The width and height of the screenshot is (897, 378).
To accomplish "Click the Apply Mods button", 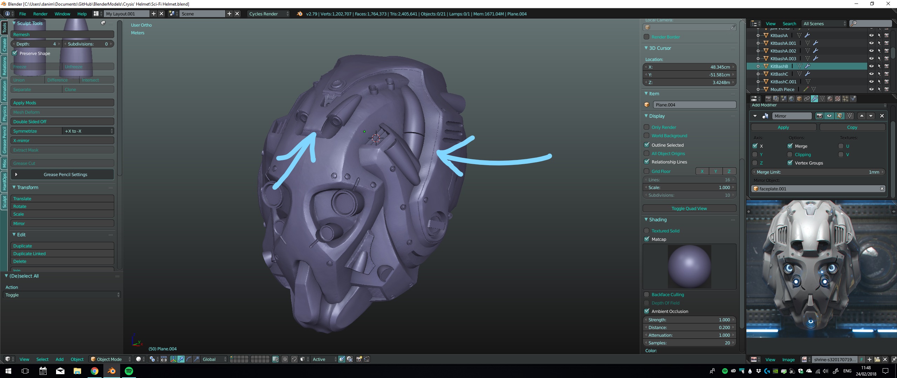I will [x=62, y=103].
